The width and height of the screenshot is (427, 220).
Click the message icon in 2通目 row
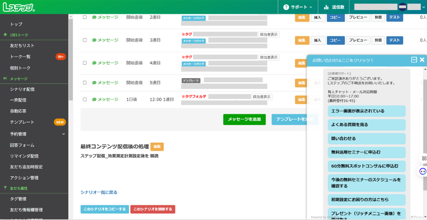(94, 17)
